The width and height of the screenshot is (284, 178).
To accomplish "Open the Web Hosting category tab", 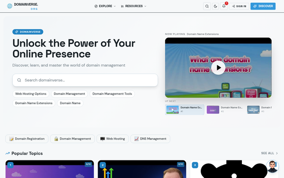I will point(113,139).
